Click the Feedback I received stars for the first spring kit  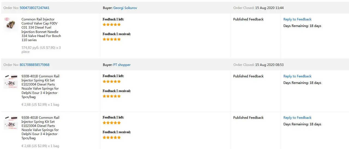[112, 96]
